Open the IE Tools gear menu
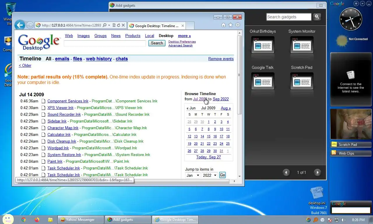The image size is (373, 224). tap(238, 25)
